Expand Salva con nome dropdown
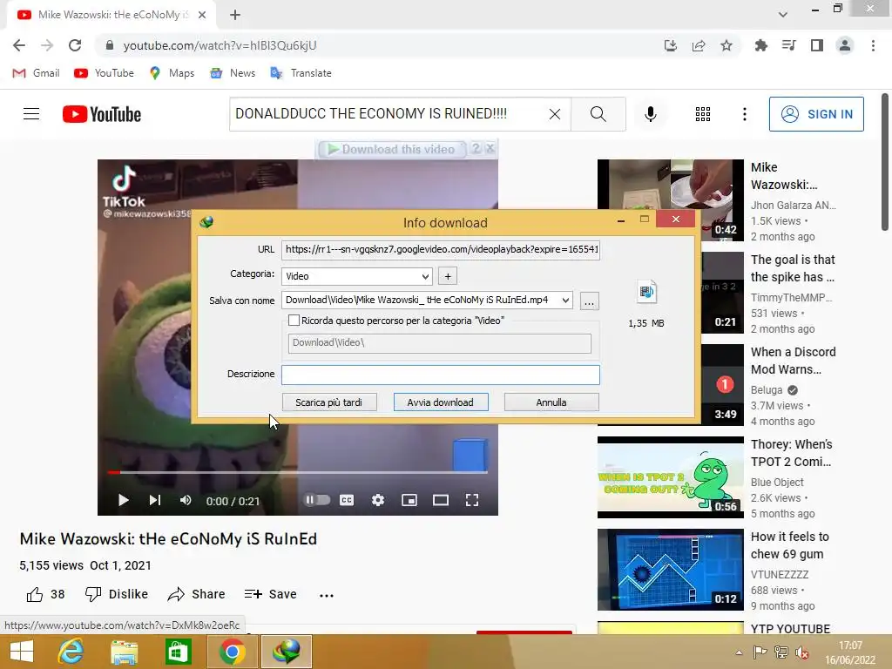892x669 pixels. pyautogui.click(x=565, y=300)
